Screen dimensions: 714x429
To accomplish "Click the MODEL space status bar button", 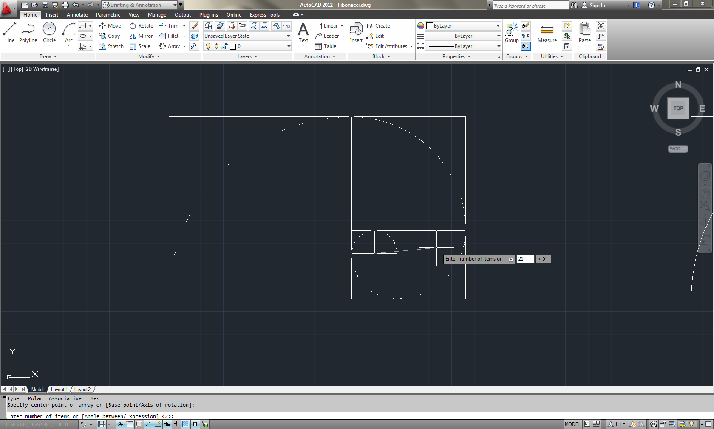I will click(x=572, y=424).
